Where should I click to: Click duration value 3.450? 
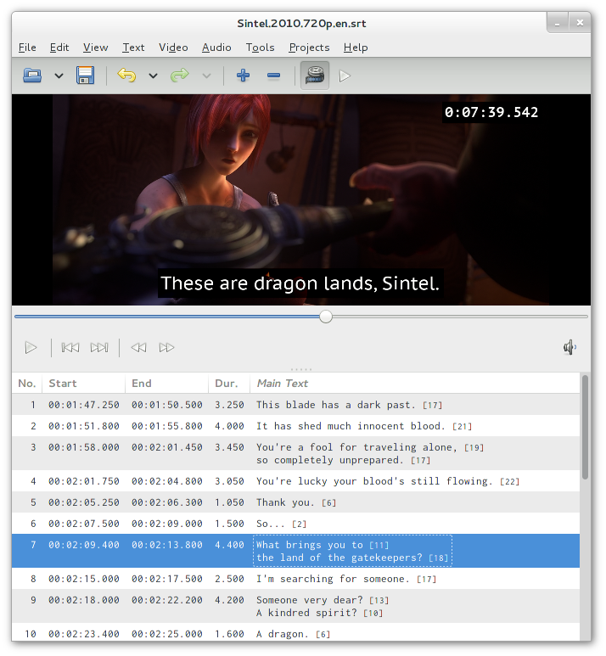pyautogui.click(x=229, y=447)
